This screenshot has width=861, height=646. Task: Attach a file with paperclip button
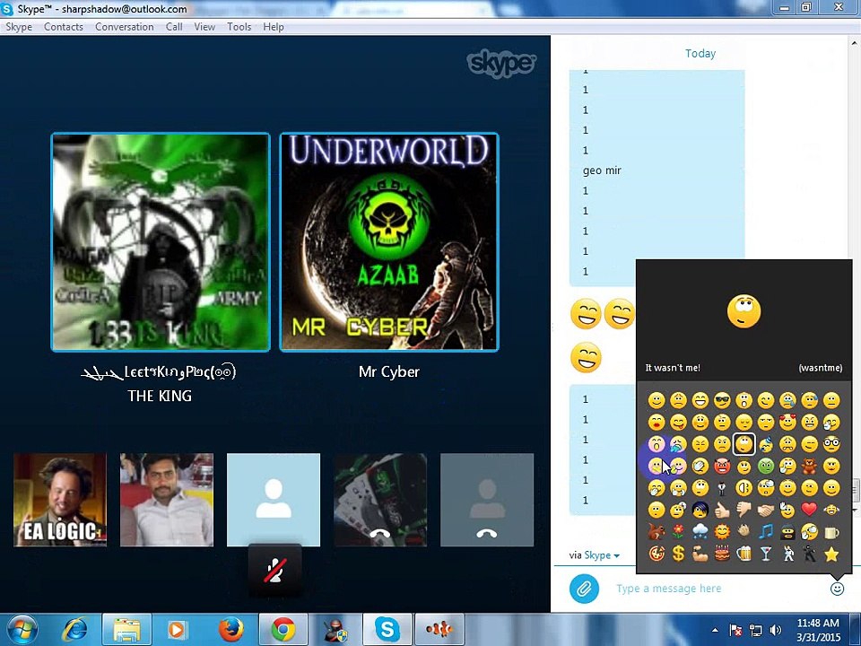click(584, 589)
